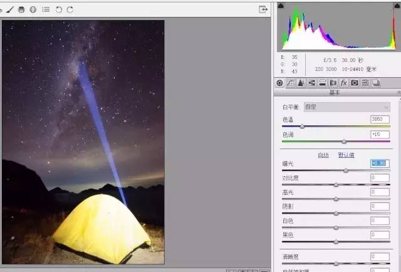Adjust the 色温 temperature slider

(x=302, y=126)
